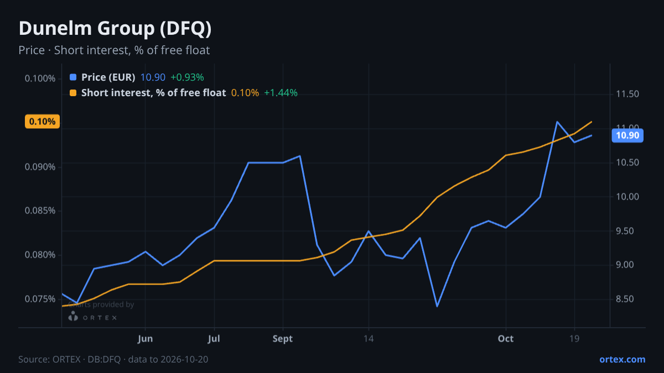This screenshot has height=373, width=664.
Task: Click the 0.075% left axis label
Action: 40,300
